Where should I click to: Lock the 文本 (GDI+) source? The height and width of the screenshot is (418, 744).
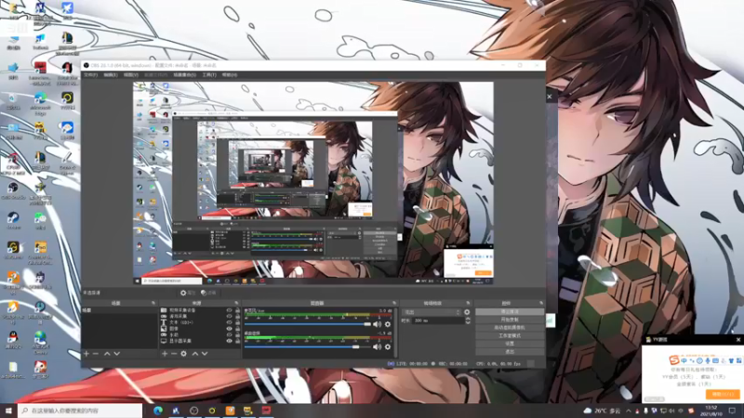237,322
